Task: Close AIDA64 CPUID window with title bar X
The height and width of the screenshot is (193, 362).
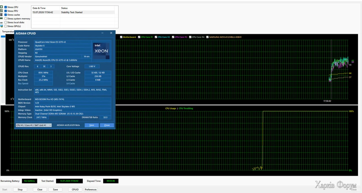Action: (x=111, y=33)
